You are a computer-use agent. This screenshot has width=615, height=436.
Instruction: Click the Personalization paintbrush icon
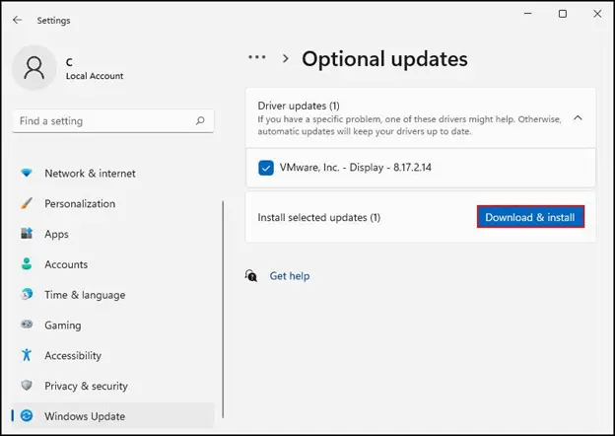(x=27, y=203)
